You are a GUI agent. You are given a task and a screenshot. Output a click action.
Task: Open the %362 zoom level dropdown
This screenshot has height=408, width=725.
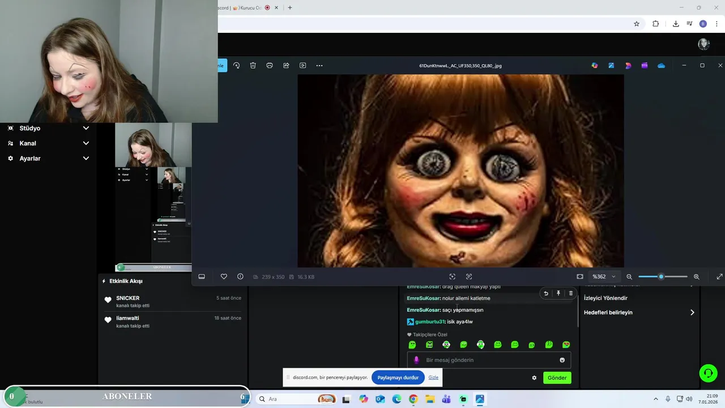pyautogui.click(x=604, y=277)
